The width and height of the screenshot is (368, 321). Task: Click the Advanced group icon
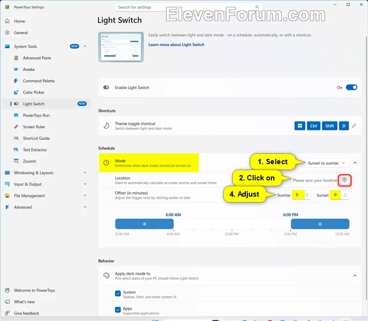tap(7, 207)
